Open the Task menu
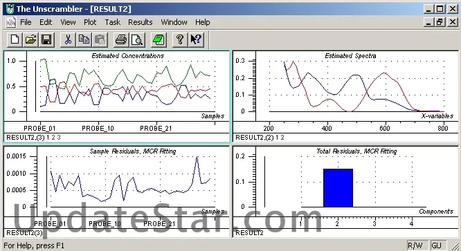The width and height of the screenshot is (461, 251). [113, 22]
